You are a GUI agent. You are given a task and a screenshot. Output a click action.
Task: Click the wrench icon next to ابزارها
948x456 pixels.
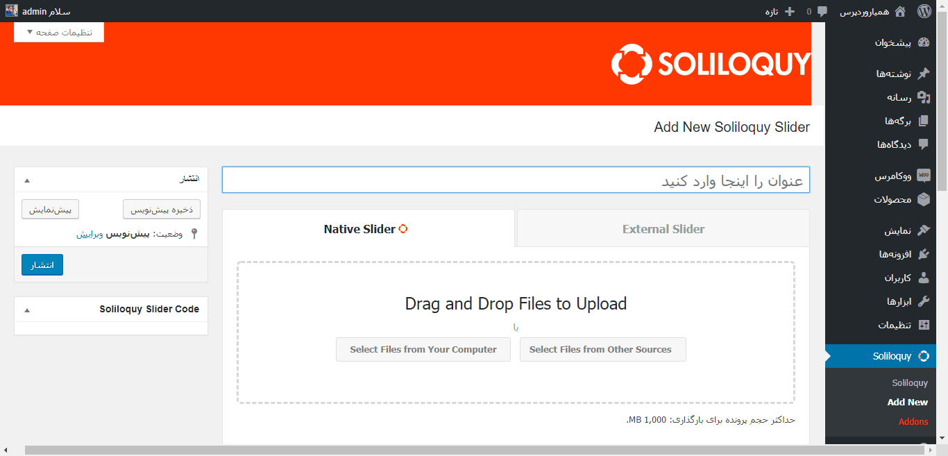923,301
